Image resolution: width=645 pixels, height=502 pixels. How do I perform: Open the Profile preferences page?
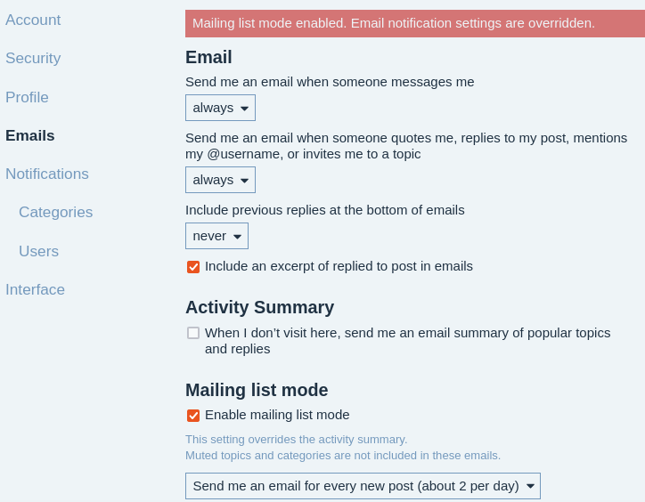(x=27, y=97)
